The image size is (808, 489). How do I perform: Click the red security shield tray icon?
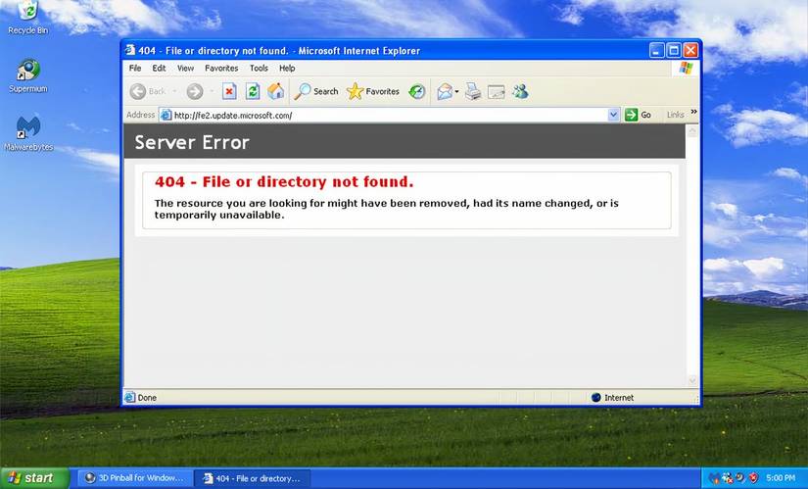click(x=753, y=478)
